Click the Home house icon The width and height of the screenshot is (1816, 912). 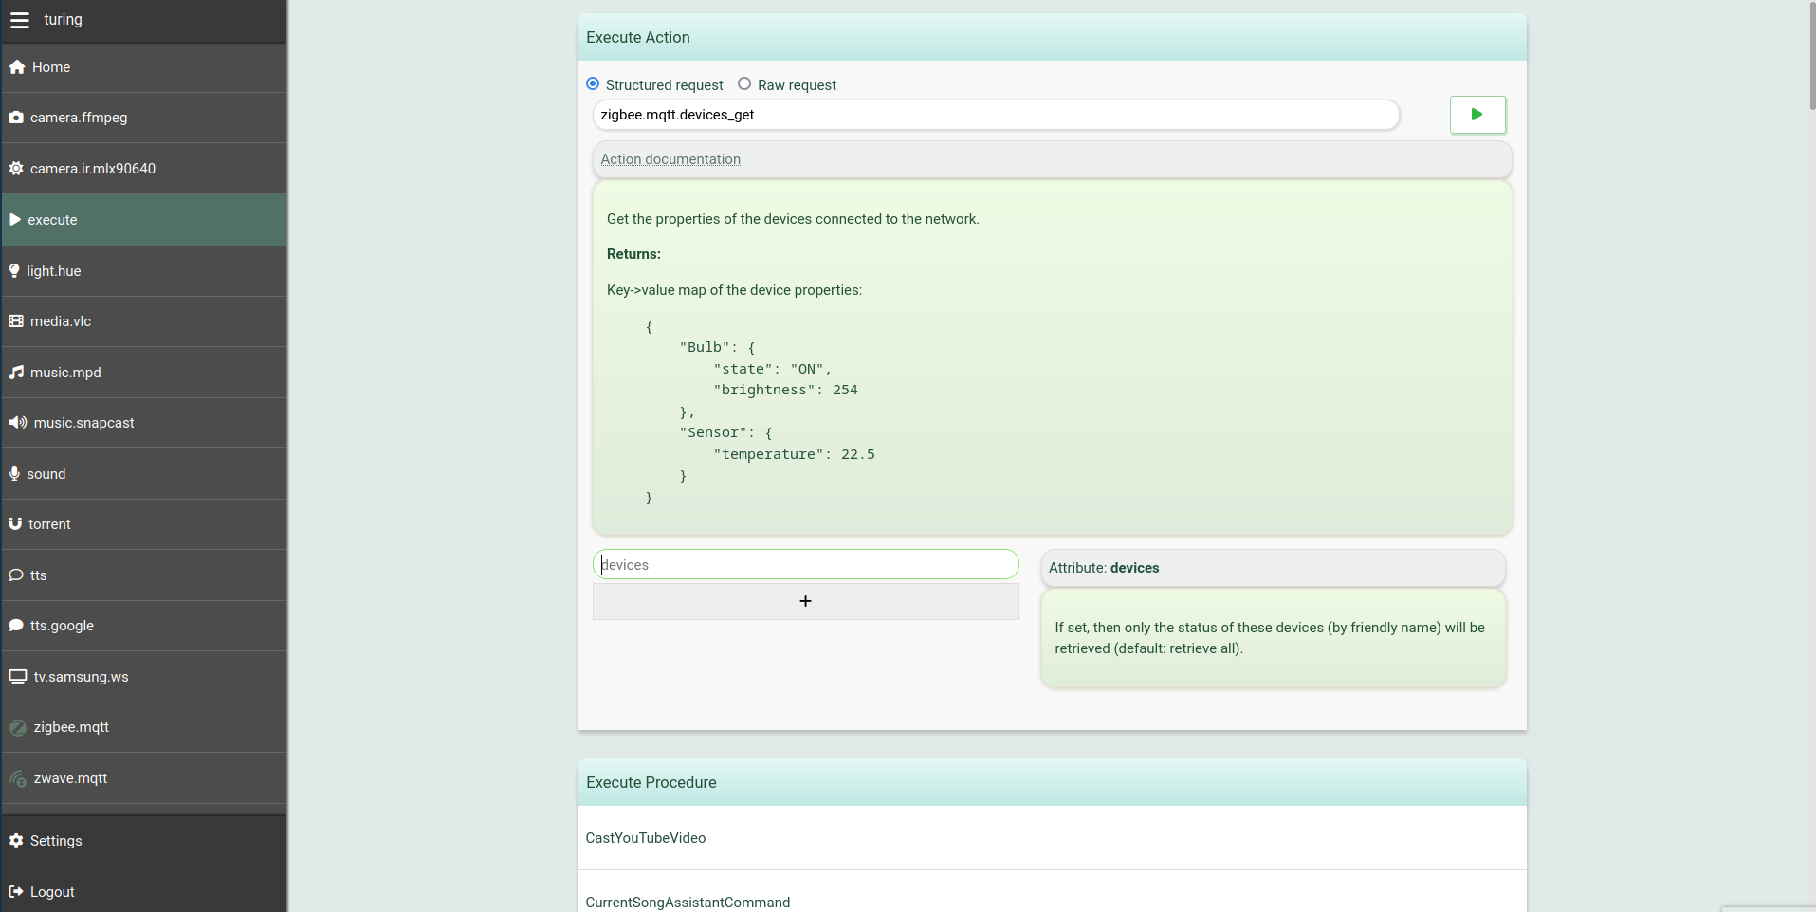17,67
